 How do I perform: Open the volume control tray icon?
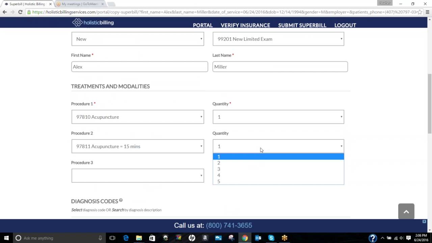[x=402, y=238]
